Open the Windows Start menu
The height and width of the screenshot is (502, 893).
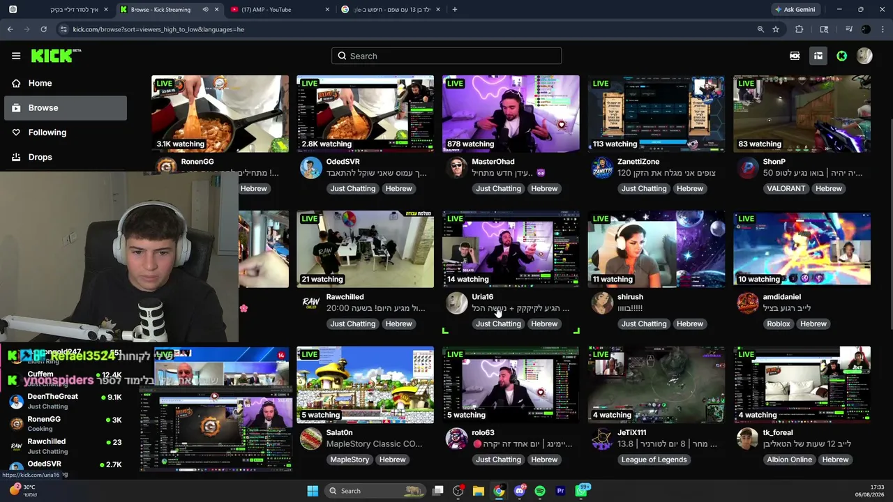pos(313,491)
